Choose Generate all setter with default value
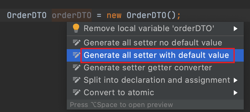The height and width of the screenshot is (112, 250). point(155,55)
